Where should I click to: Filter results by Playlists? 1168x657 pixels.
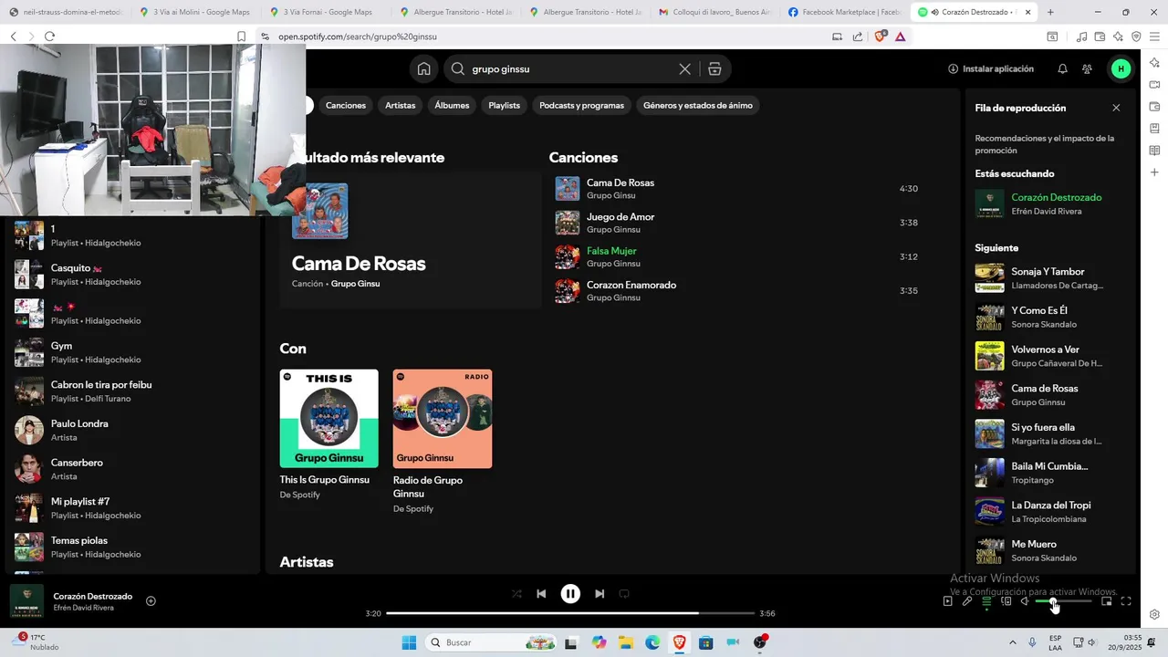point(504,105)
